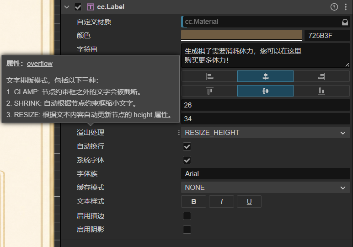Open the cc.Label help documentation icon

pos(334,7)
